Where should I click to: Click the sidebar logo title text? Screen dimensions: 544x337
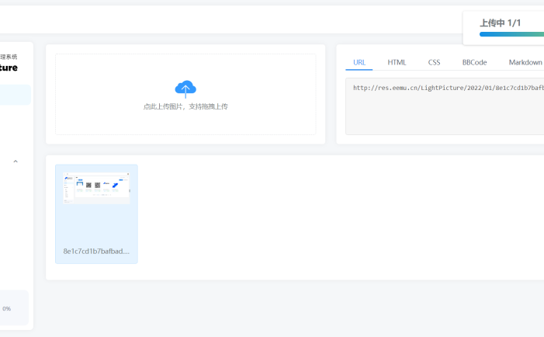tap(9, 68)
